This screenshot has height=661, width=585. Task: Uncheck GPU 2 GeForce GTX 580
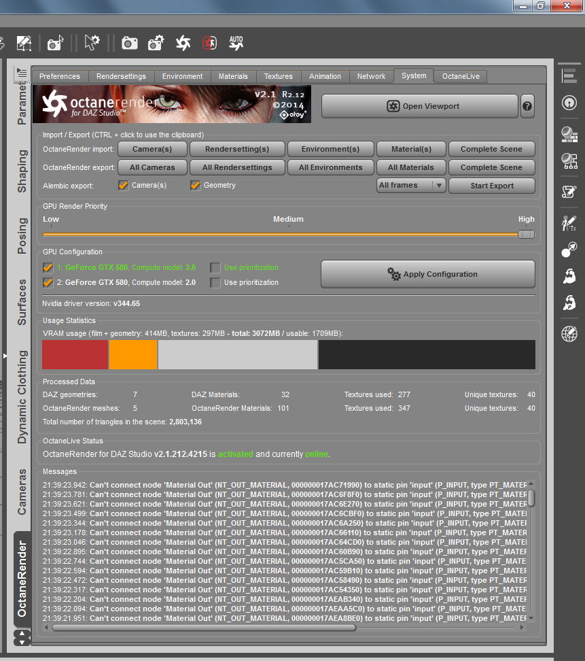click(x=48, y=282)
